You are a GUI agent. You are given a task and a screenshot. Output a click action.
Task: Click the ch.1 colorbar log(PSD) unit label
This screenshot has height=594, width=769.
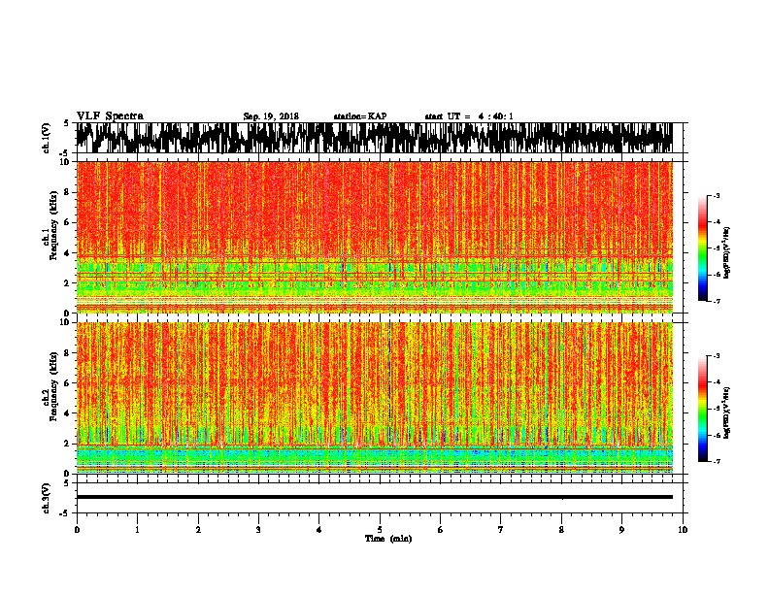pyautogui.click(x=727, y=253)
